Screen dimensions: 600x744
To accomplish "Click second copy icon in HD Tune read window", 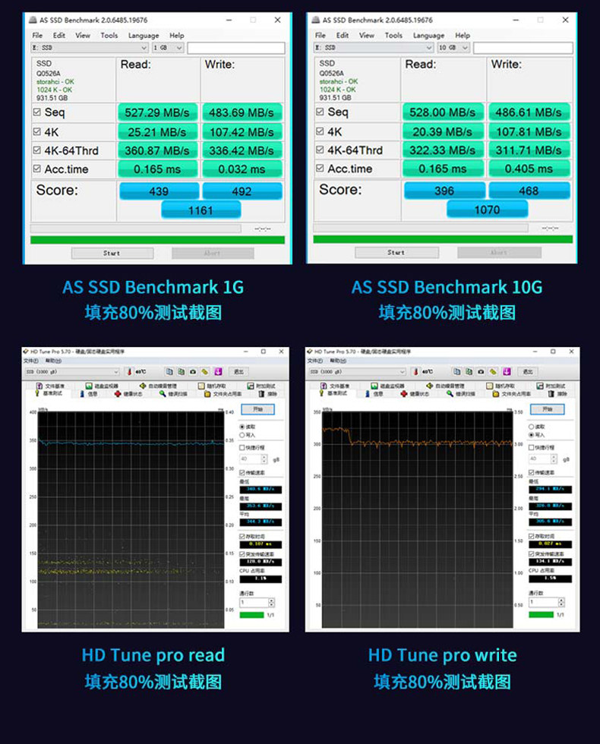I will tap(181, 371).
